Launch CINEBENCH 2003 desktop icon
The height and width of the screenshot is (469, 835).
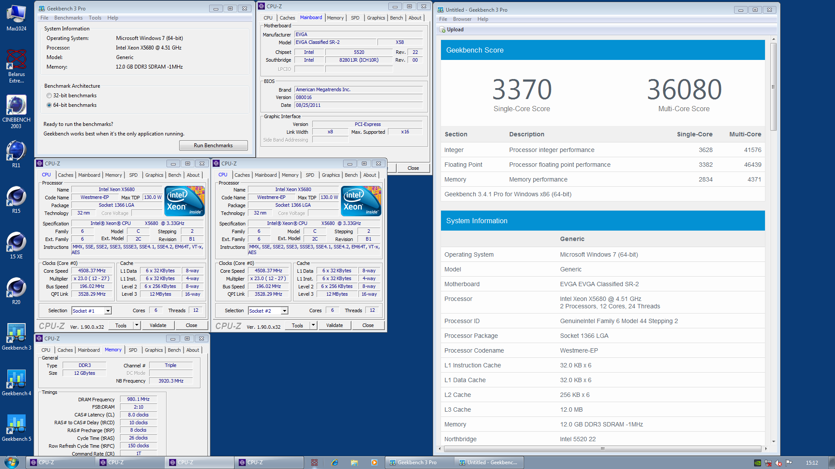pyautogui.click(x=16, y=112)
